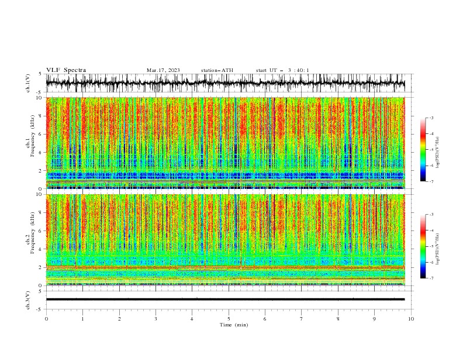This screenshot has width=463, height=358.
Task: Click the "-7" label on ch.2 color scale
Action: pyautogui.click(x=431, y=278)
